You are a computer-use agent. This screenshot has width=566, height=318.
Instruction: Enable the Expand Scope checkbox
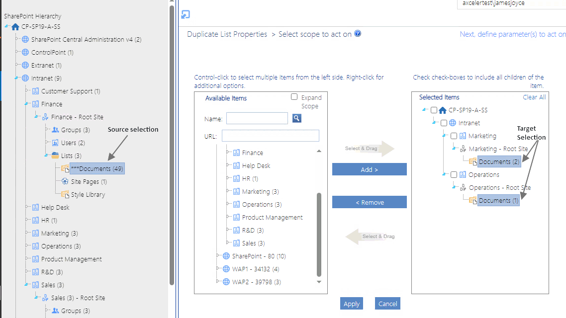coord(293,97)
